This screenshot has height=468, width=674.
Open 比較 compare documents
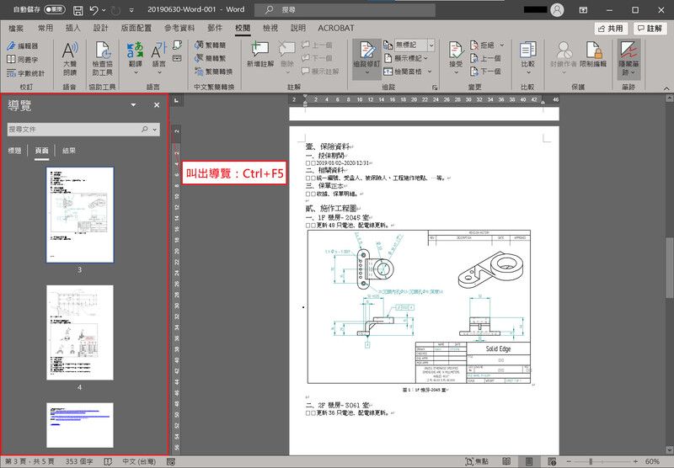click(527, 58)
